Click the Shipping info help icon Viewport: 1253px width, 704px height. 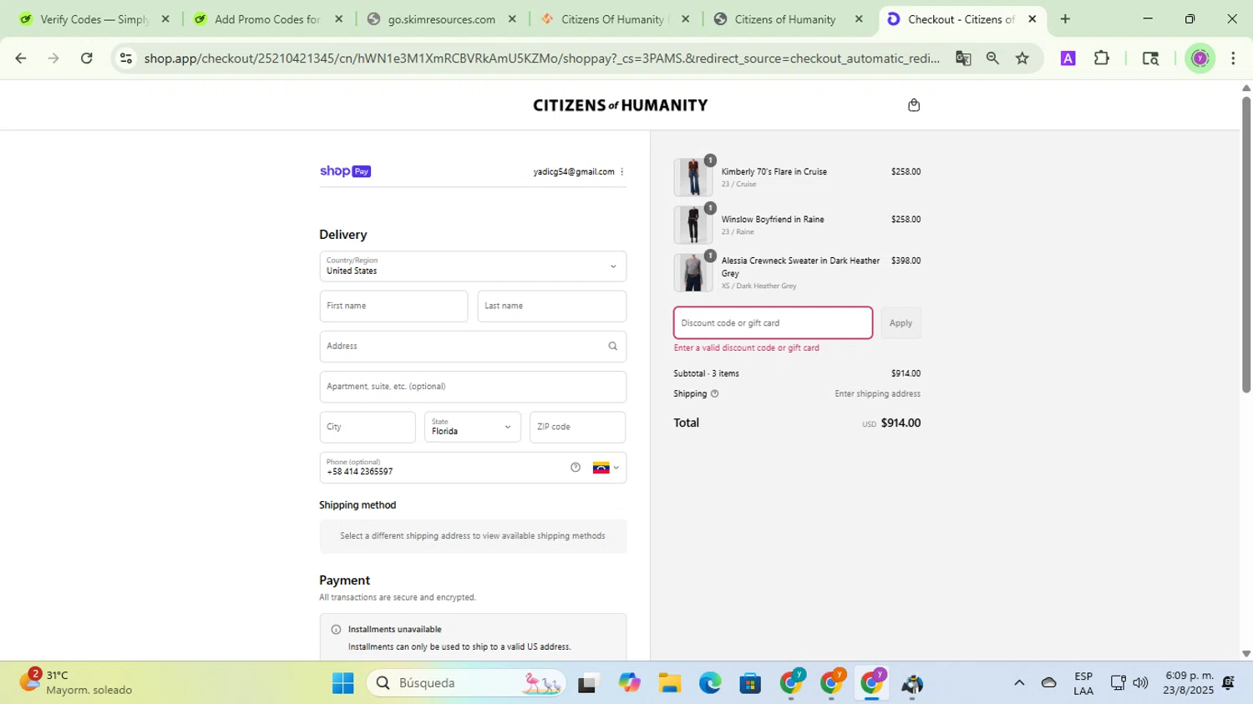click(x=714, y=394)
